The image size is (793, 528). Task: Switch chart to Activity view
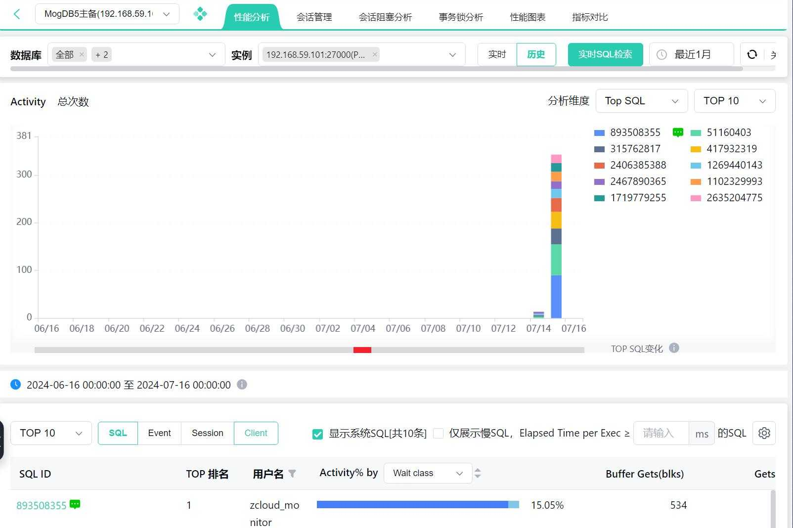tap(28, 102)
